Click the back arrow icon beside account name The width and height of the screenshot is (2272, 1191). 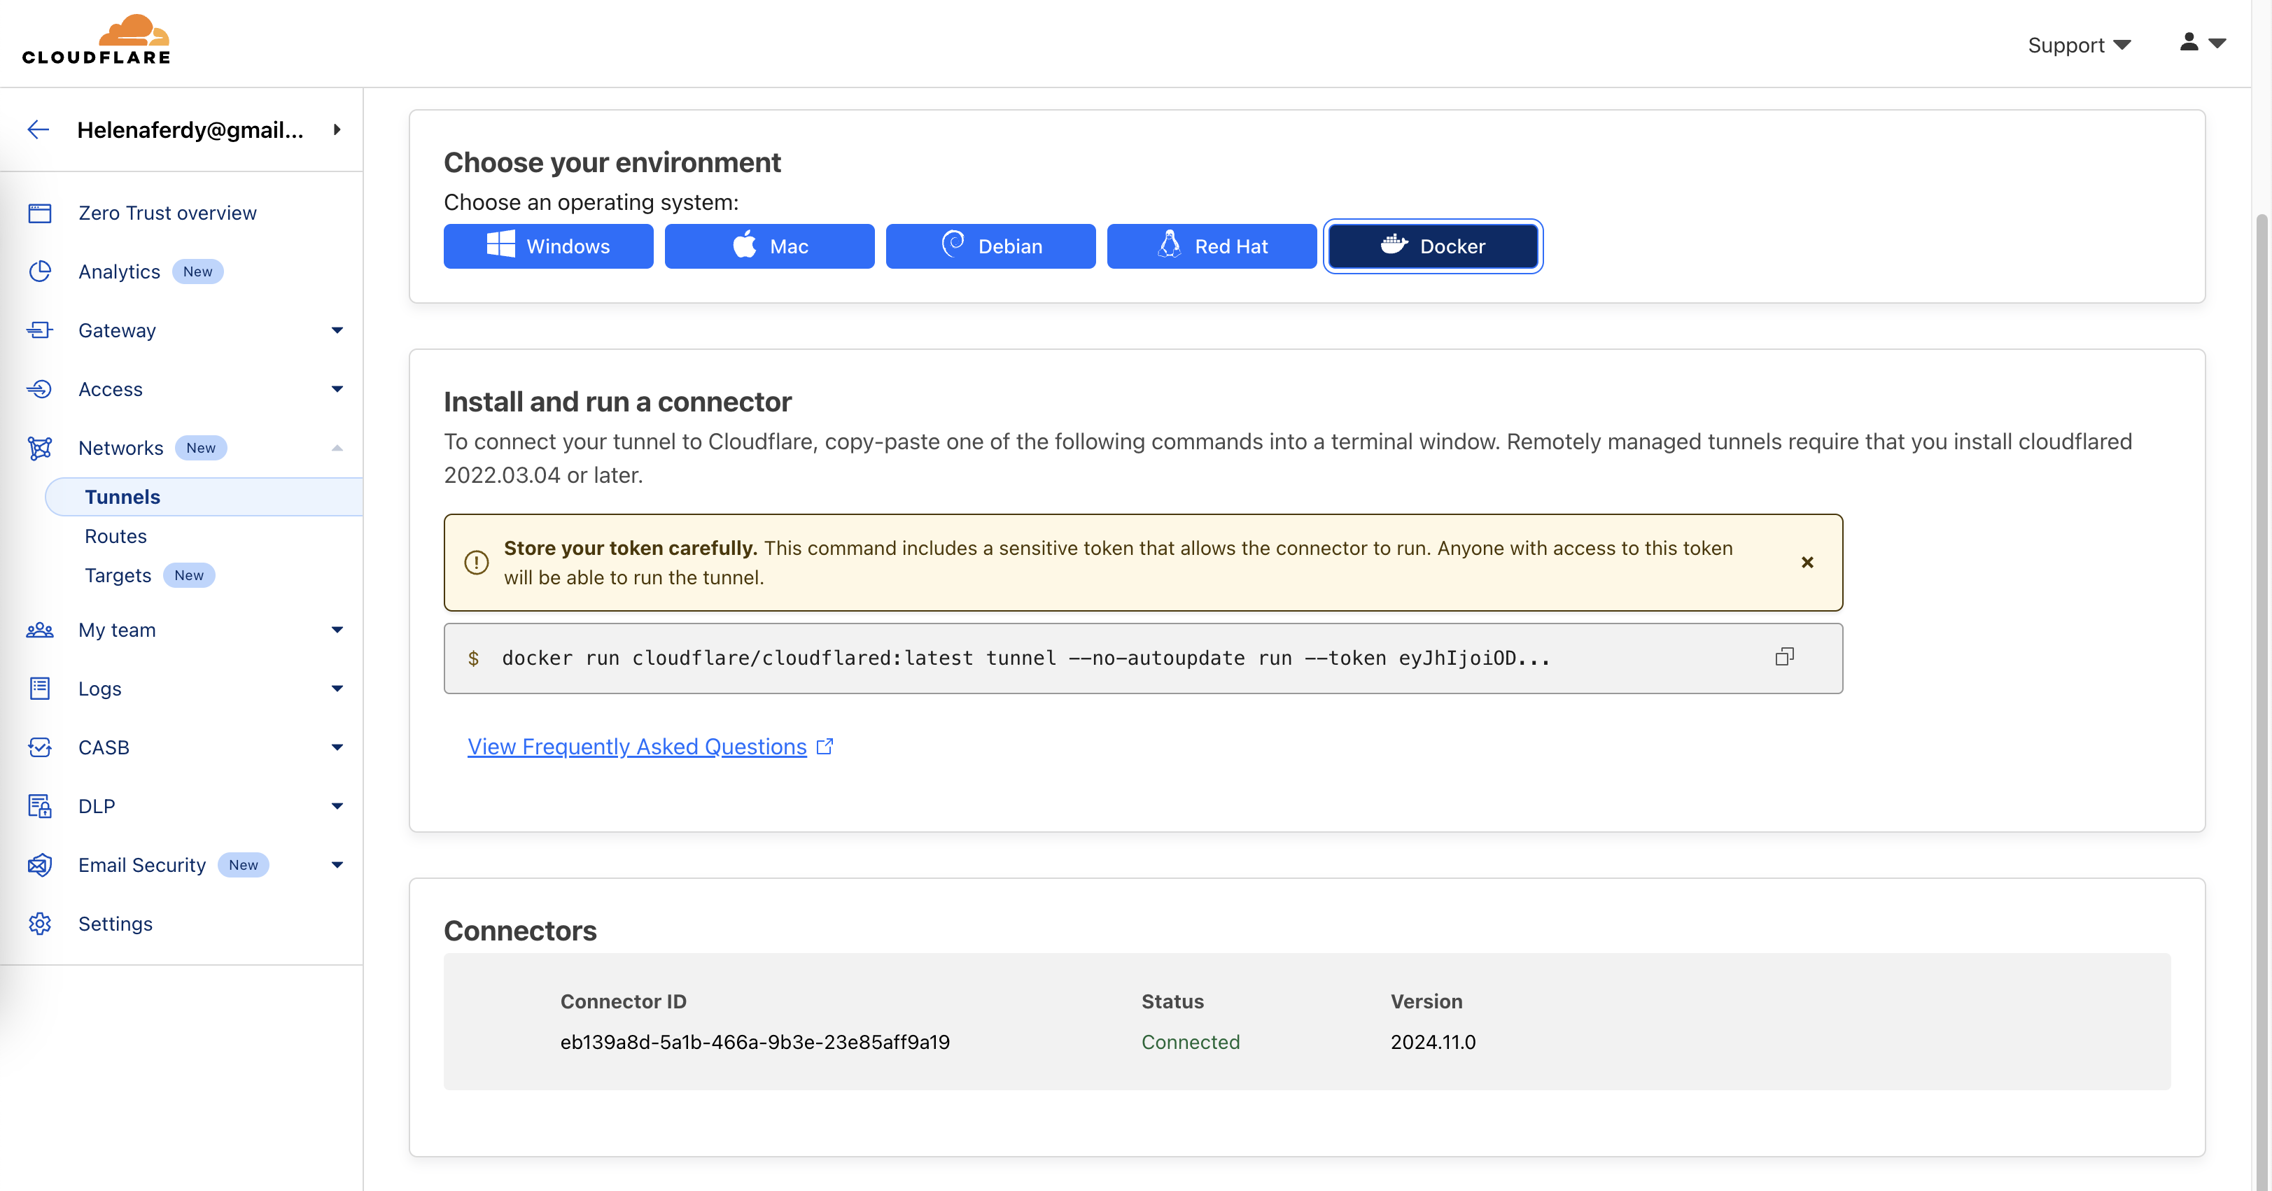[x=38, y=129]
